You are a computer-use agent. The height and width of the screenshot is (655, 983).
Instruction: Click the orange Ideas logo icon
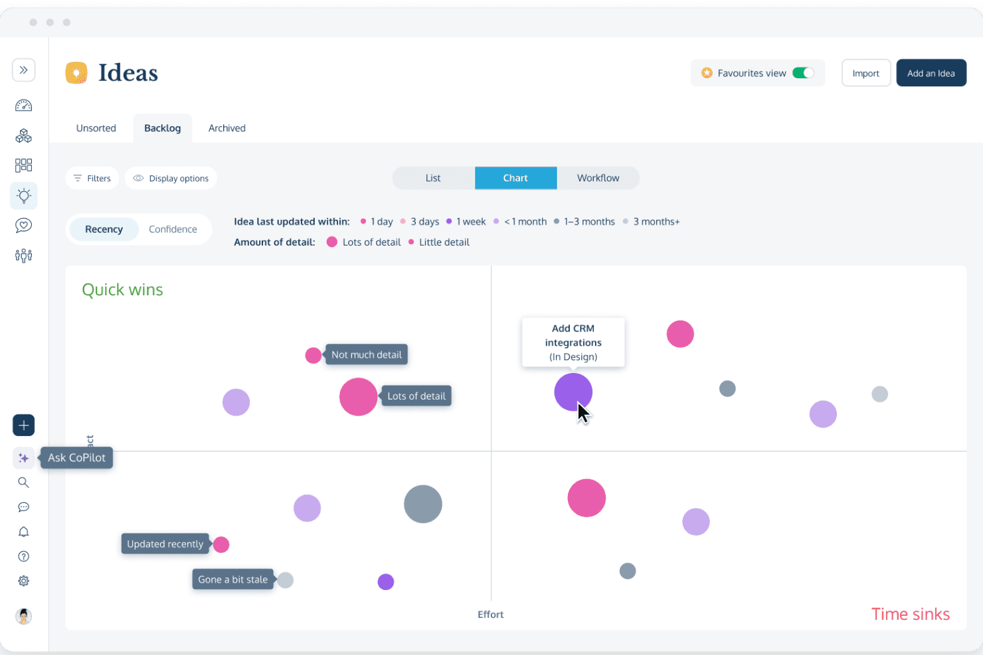tap(76, 73)
